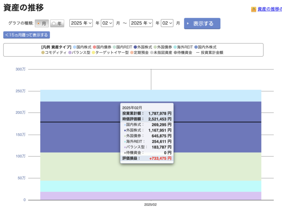This screenshot has height=207, width=282.
Task: Click the tooltip title 2025年02月
Action: coord(132,108)
